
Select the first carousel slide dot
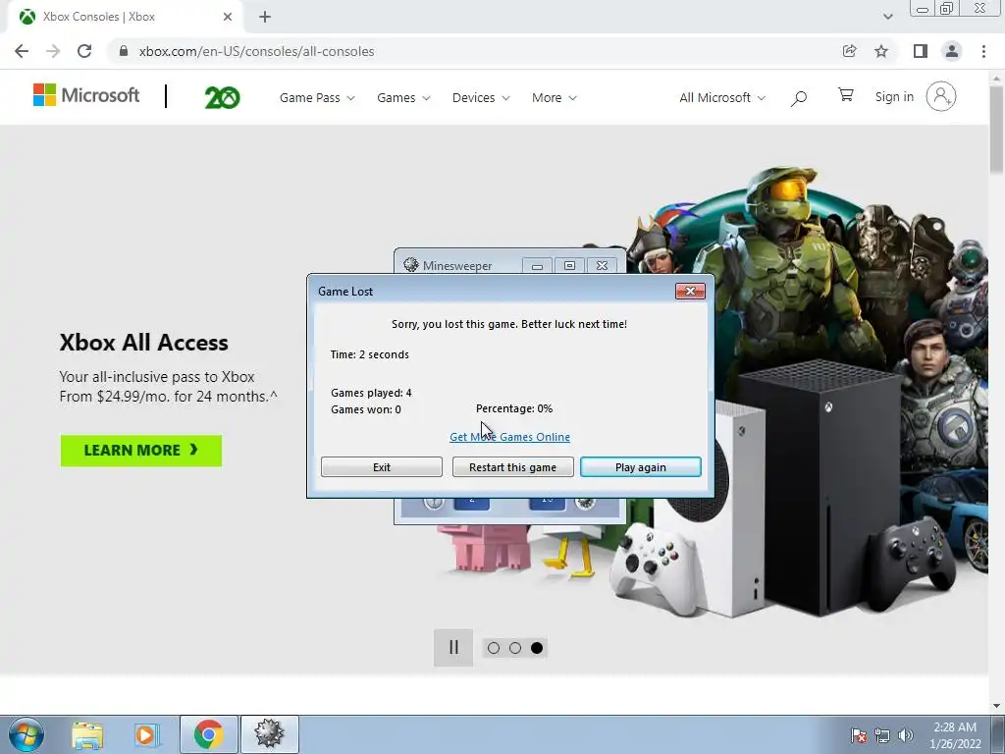tap(494, 648)
